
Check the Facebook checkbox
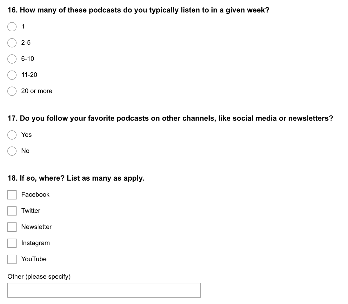12,195
